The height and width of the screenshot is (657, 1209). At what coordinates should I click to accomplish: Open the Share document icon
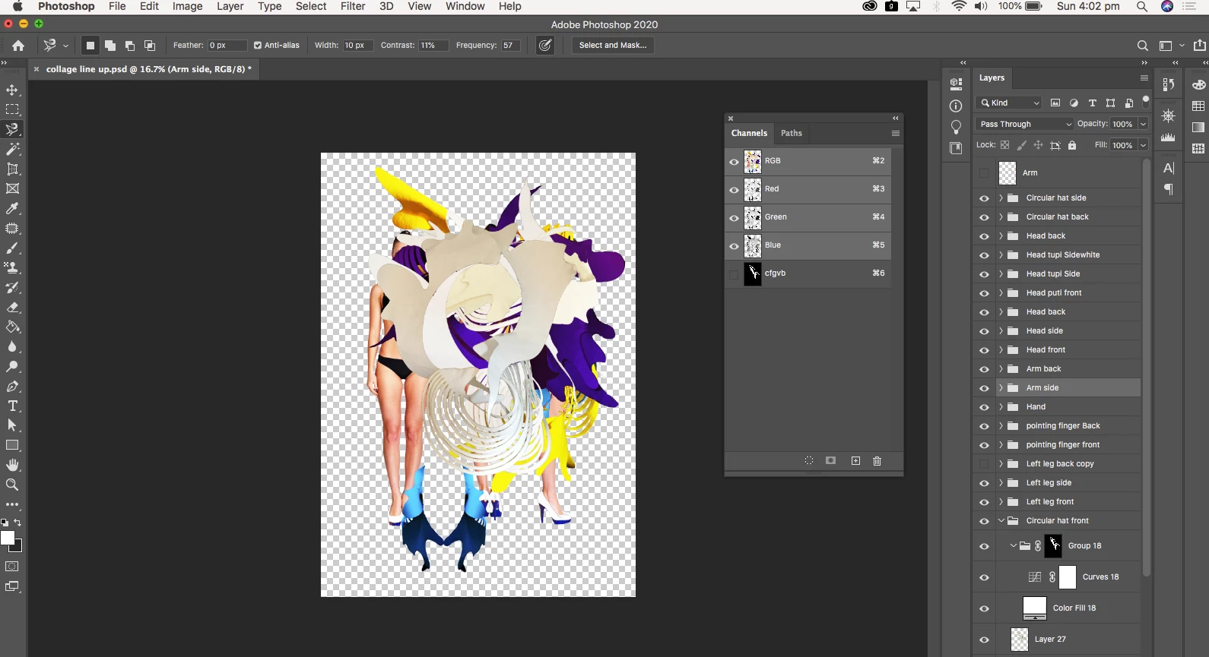[x=1200, y=46]
